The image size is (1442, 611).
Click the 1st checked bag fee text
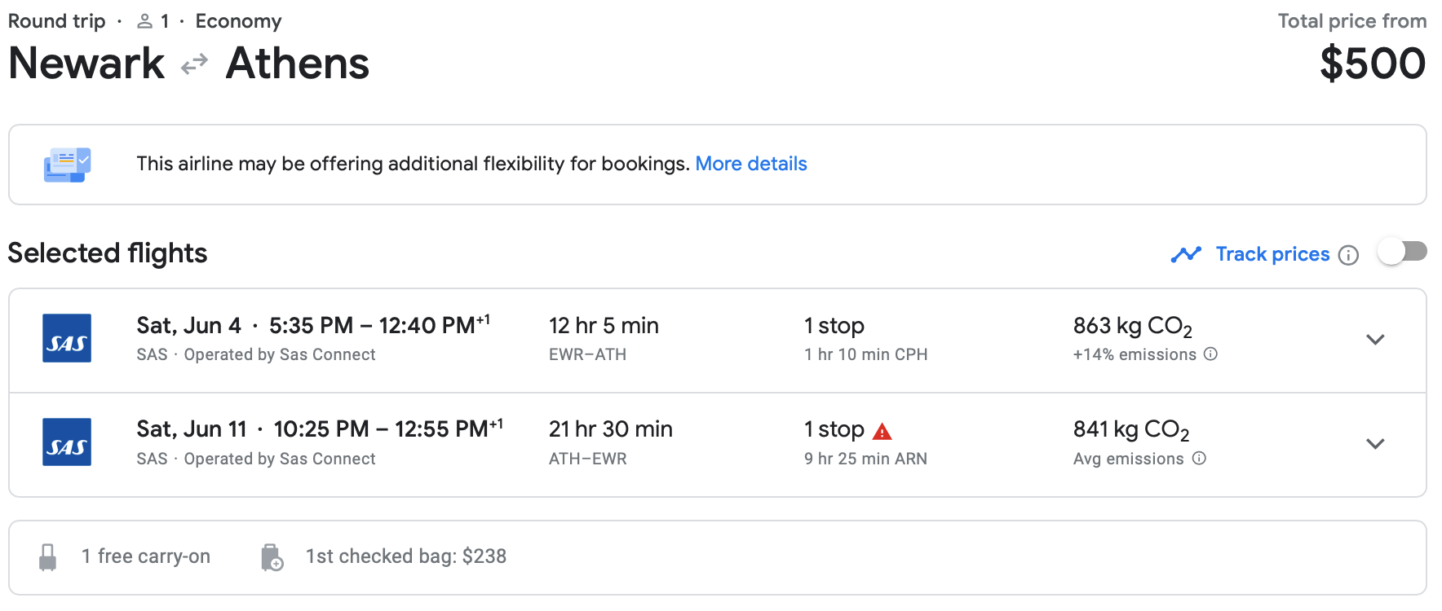[405, 556]
